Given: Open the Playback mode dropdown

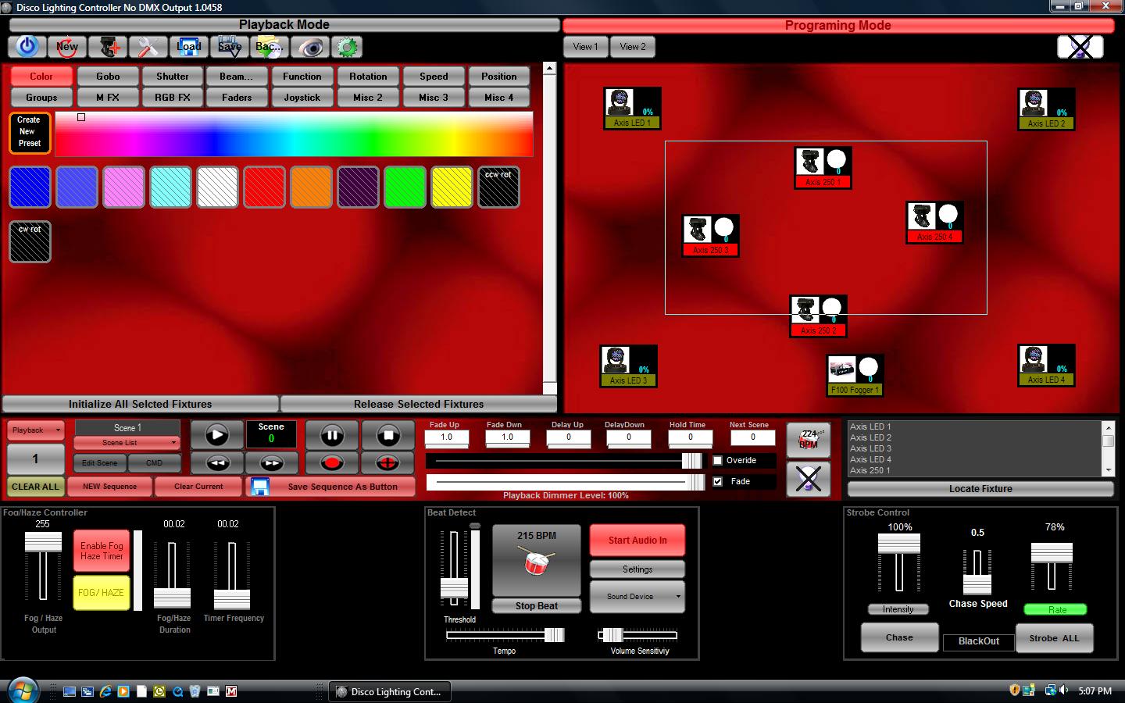Looking at the screenshot, I should point(36,430).
